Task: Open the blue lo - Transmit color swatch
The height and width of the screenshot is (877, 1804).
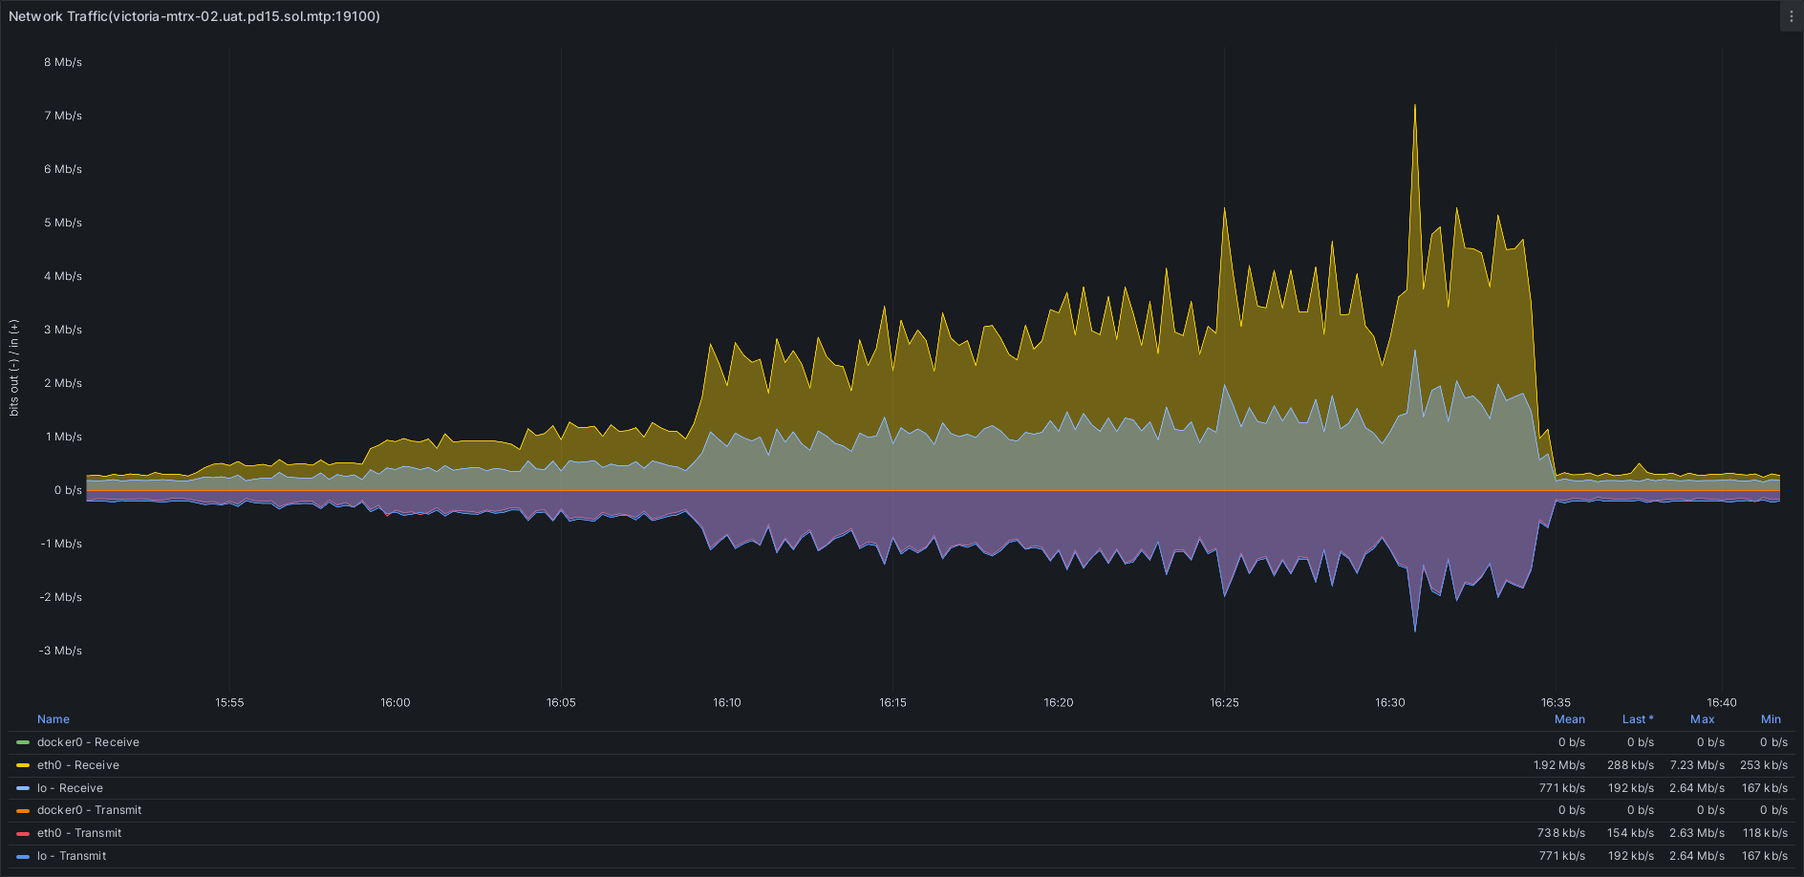Action: pos(23,857)
